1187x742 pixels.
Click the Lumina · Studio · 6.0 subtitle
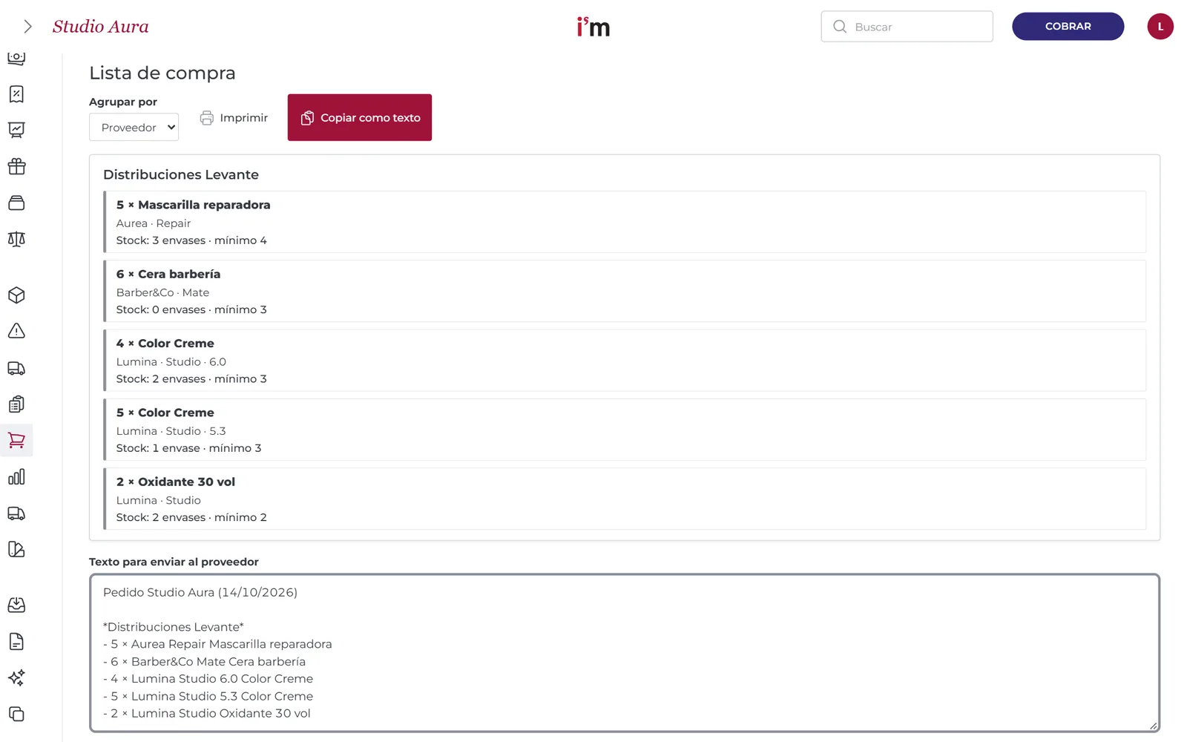point(171,361)
